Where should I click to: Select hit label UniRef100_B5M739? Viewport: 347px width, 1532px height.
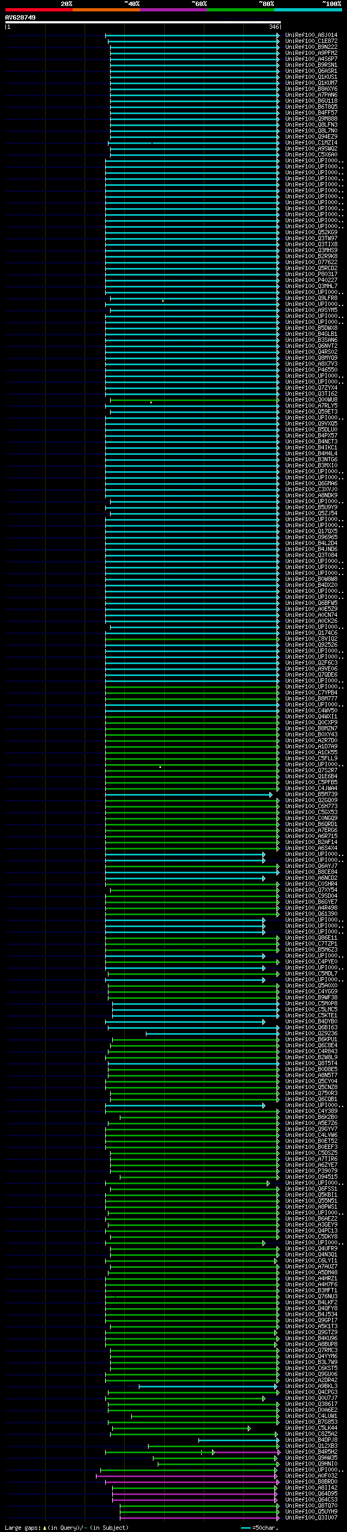click(x=311, y=794)
